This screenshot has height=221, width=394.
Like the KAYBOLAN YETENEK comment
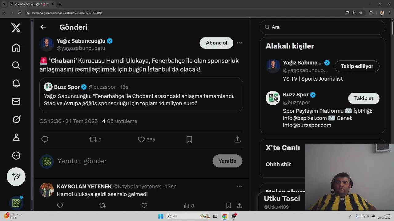pyautogui.click(x=144, y=206)
